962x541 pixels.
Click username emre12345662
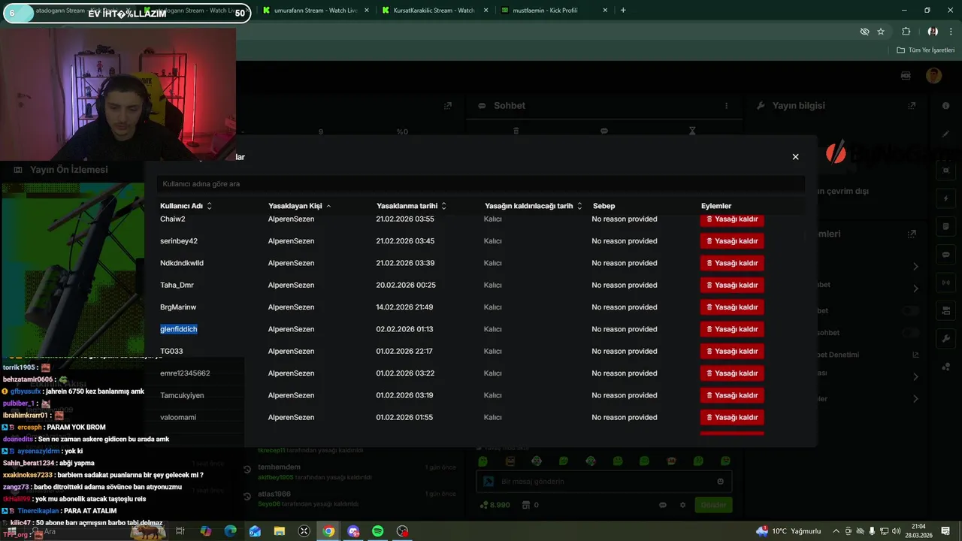click(185, 373)
